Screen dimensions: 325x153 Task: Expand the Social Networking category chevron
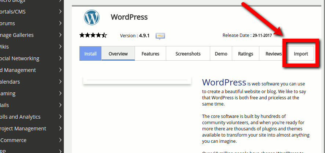[60, 58]
